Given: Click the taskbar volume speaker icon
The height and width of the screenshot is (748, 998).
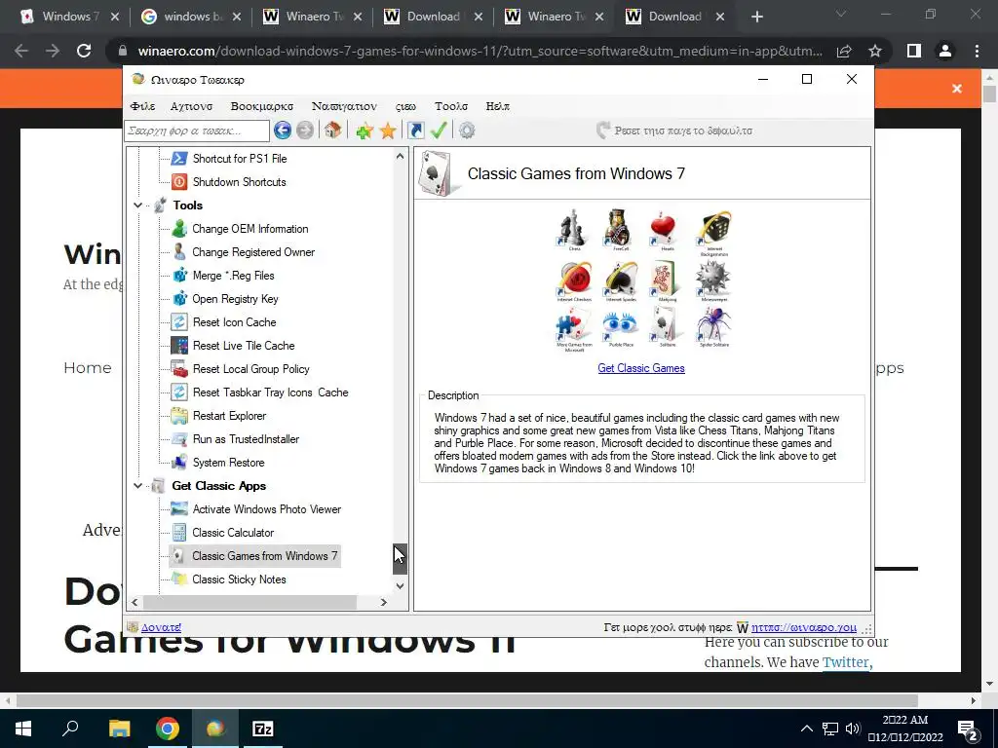Looking at the screenshot, I should [853, 729].
